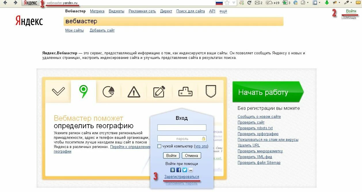Click the blue circular toolbar icon
The width and height of the screenshot is (362, 192).
point(296,3)
